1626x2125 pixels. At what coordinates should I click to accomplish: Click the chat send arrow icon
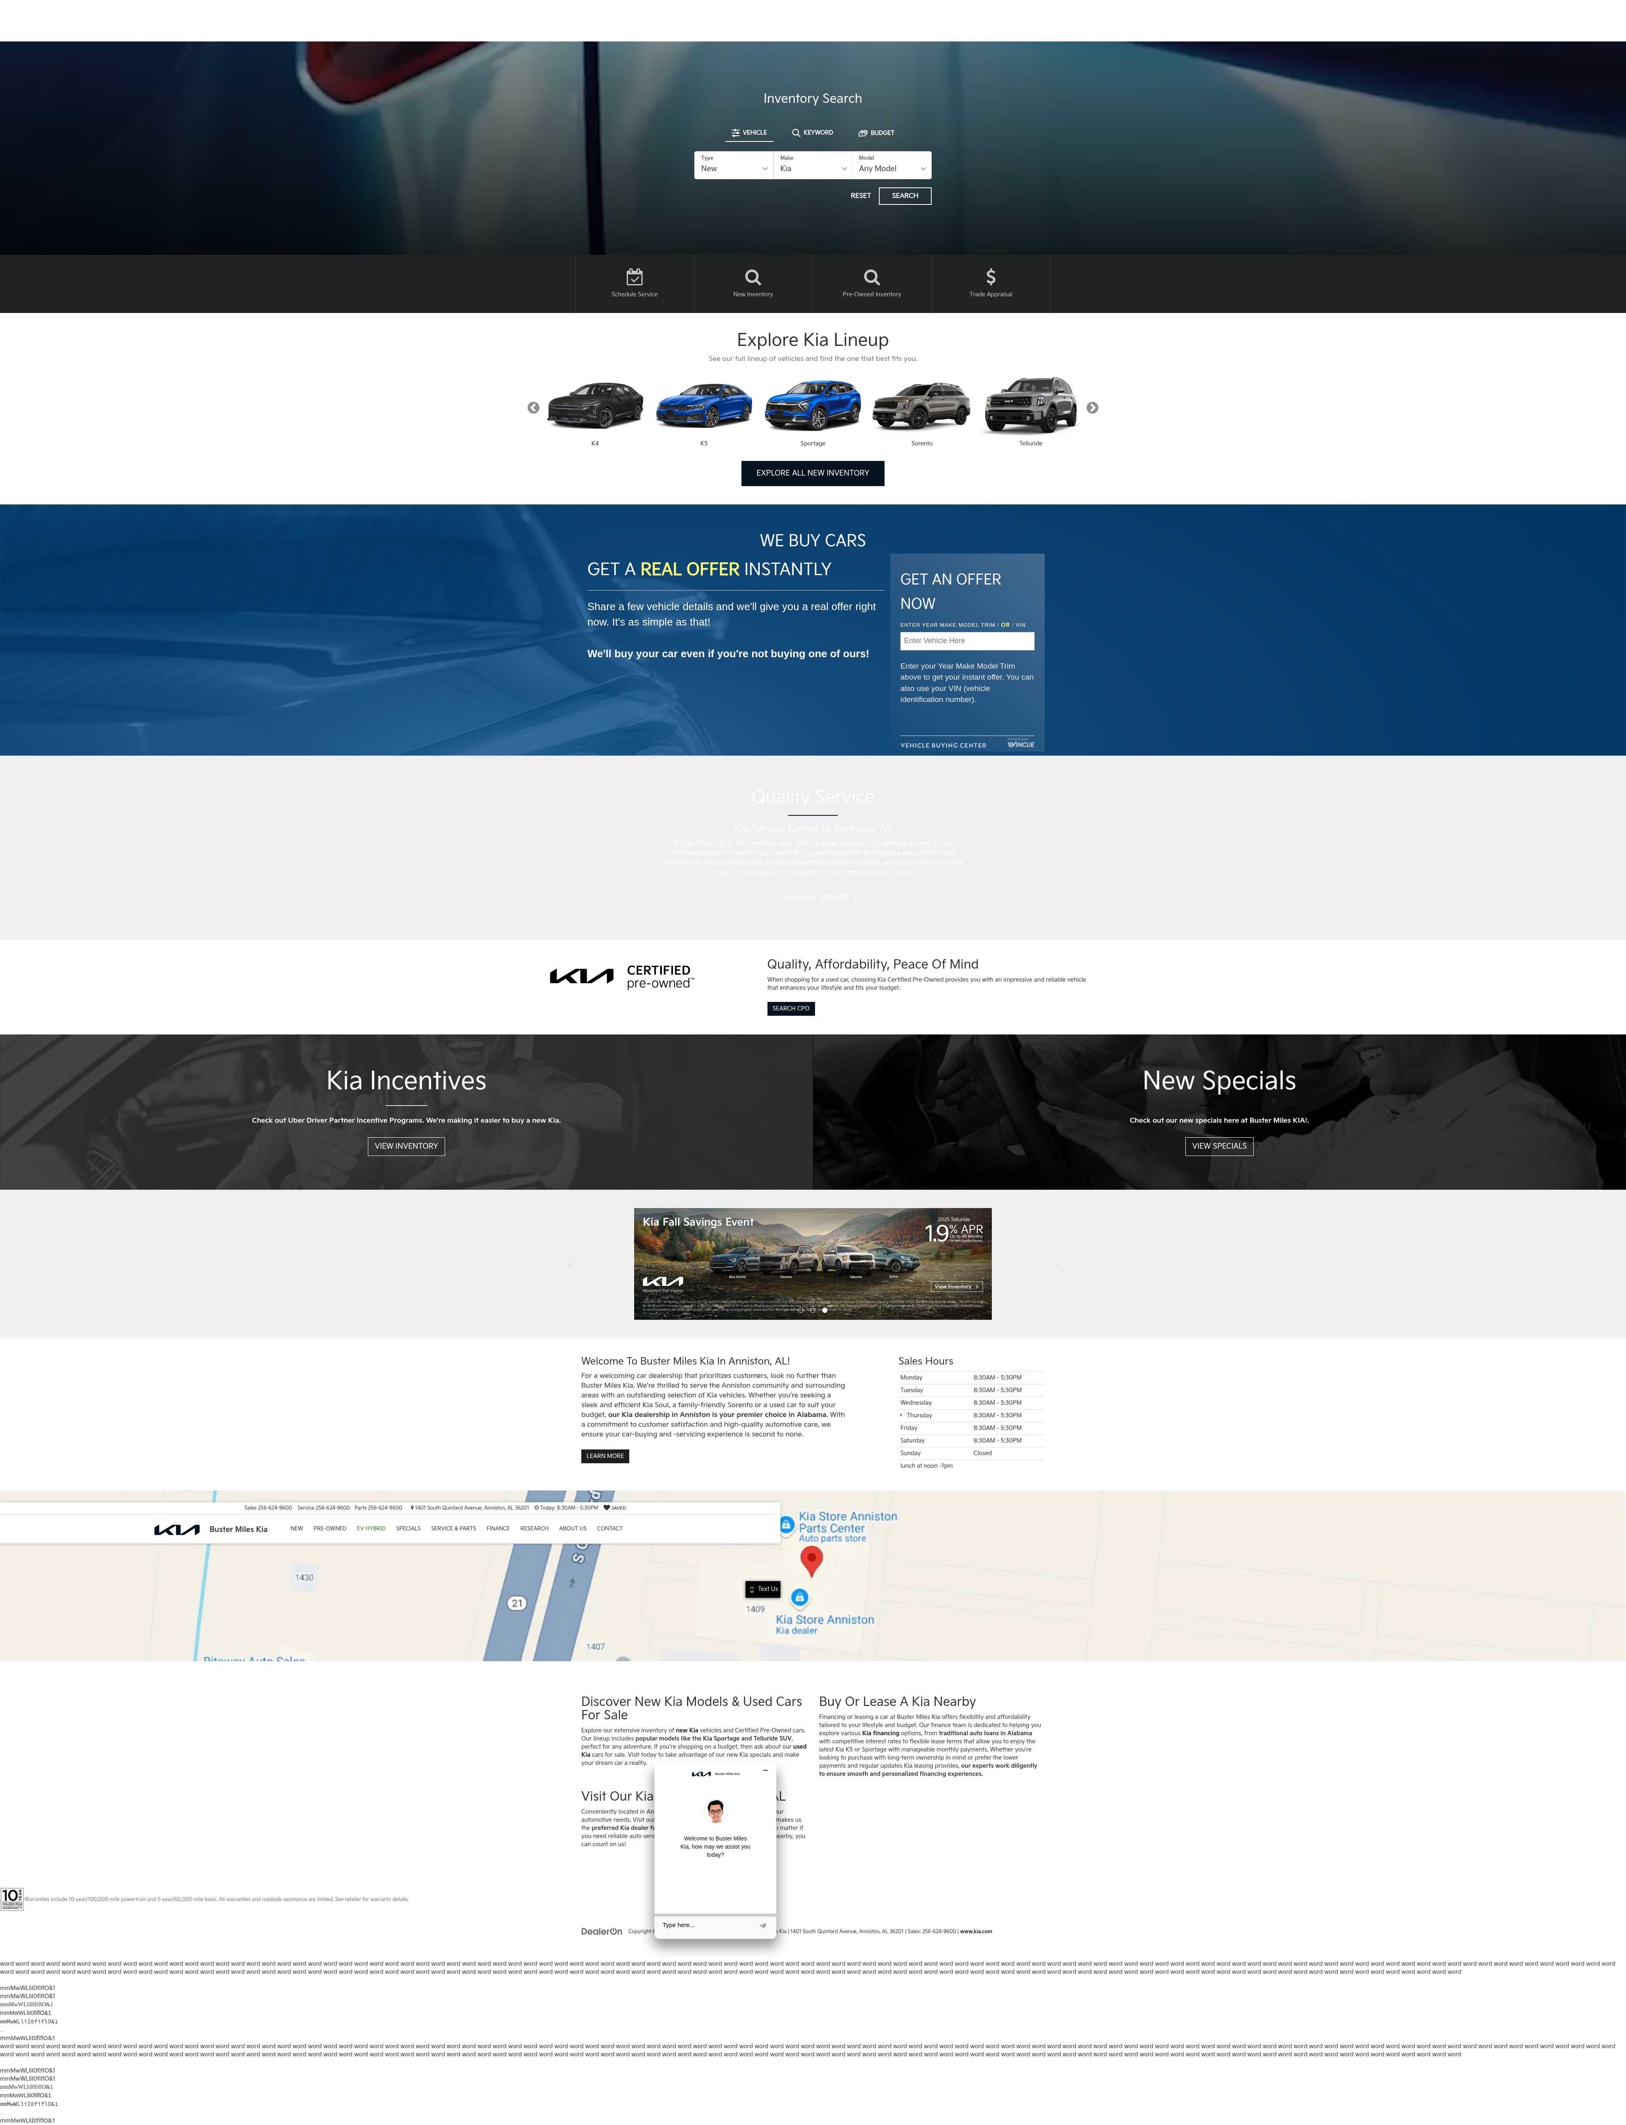click(763, 1926)
